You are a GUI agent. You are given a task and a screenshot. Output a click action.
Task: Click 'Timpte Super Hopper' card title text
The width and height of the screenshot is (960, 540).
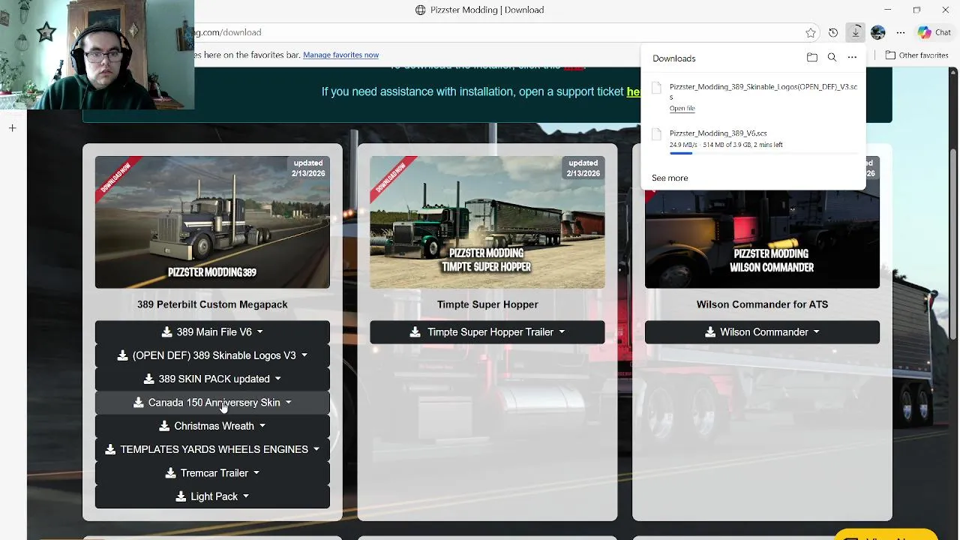487,304
